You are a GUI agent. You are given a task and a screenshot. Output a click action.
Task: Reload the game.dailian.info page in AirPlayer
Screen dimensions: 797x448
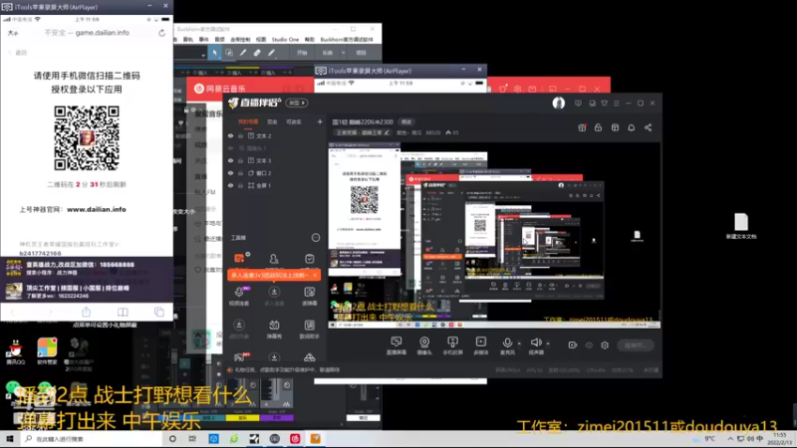[161, 33]
